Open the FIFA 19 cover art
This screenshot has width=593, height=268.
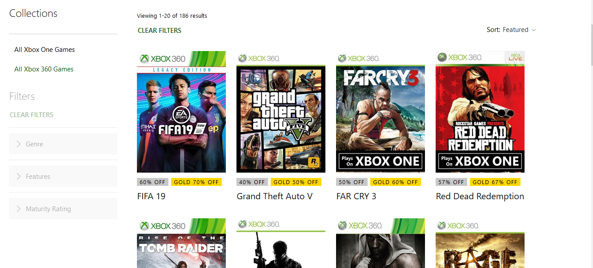click(x=181, y=112)
